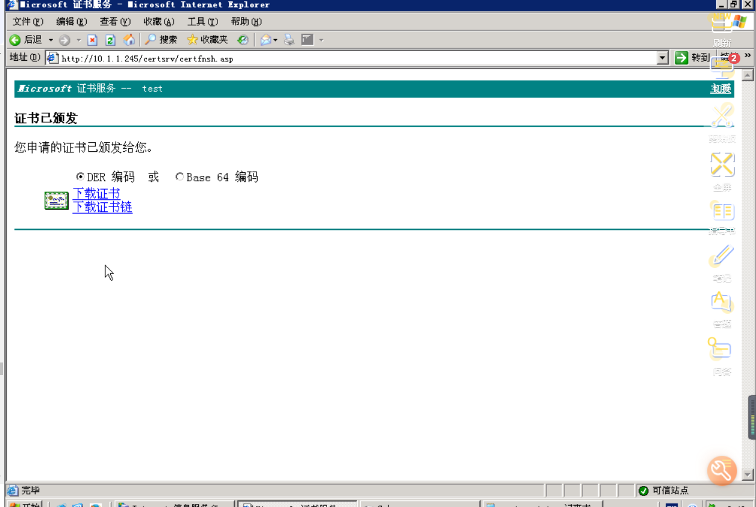Select Base 64 编码 radio button
756x507 pixels.
tap(180, 177)
